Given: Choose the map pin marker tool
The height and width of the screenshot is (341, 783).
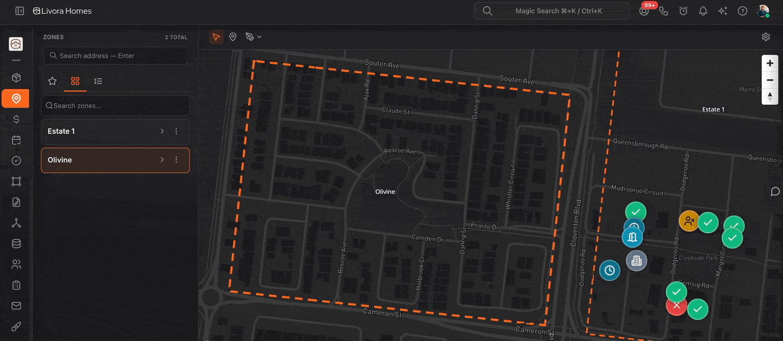Looking at the screenshot, I should (x=233, y=37).
